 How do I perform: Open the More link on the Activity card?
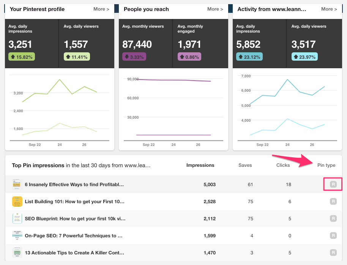pyautogui.click(x=329, y=9)
